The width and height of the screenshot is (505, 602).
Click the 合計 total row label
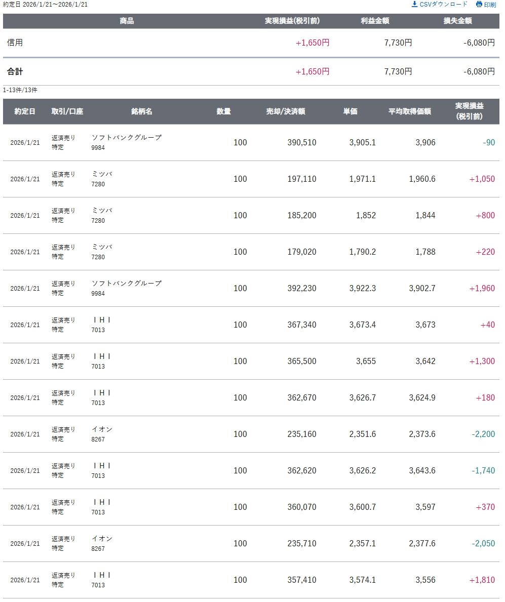15,72
